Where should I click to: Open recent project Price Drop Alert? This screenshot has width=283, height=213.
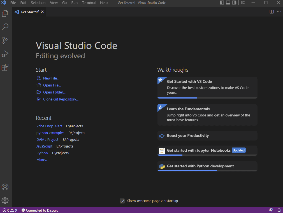coord(49,126)
